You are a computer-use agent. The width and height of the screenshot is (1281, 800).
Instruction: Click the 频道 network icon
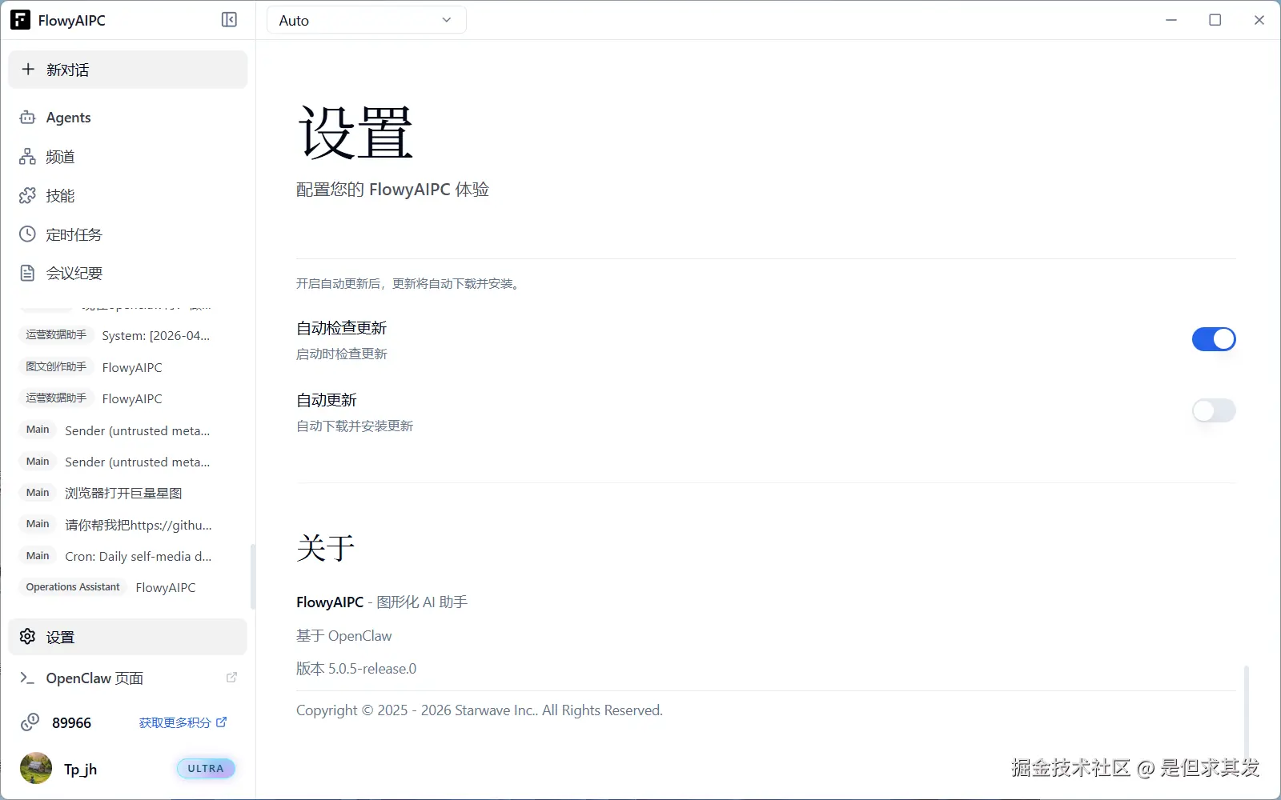pyautogui.click(x=27, y=157)
